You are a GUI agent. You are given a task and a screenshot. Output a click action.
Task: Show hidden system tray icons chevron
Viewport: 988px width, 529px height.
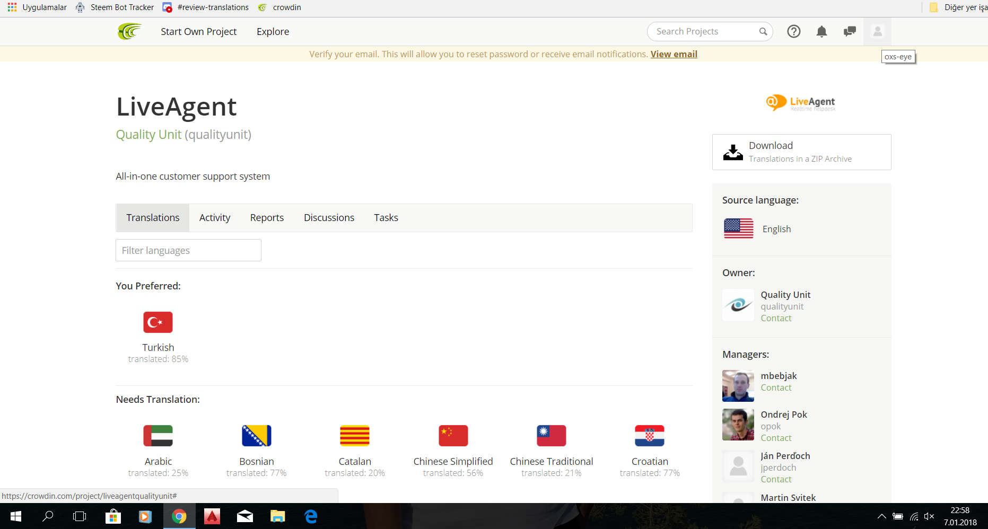(881, 516)
